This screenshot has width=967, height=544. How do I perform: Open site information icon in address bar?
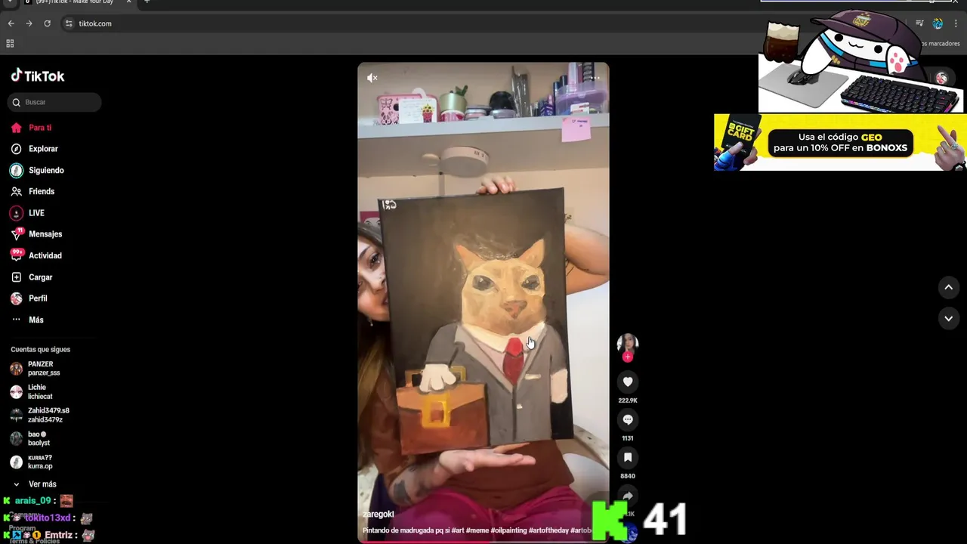tap(69, 23)
